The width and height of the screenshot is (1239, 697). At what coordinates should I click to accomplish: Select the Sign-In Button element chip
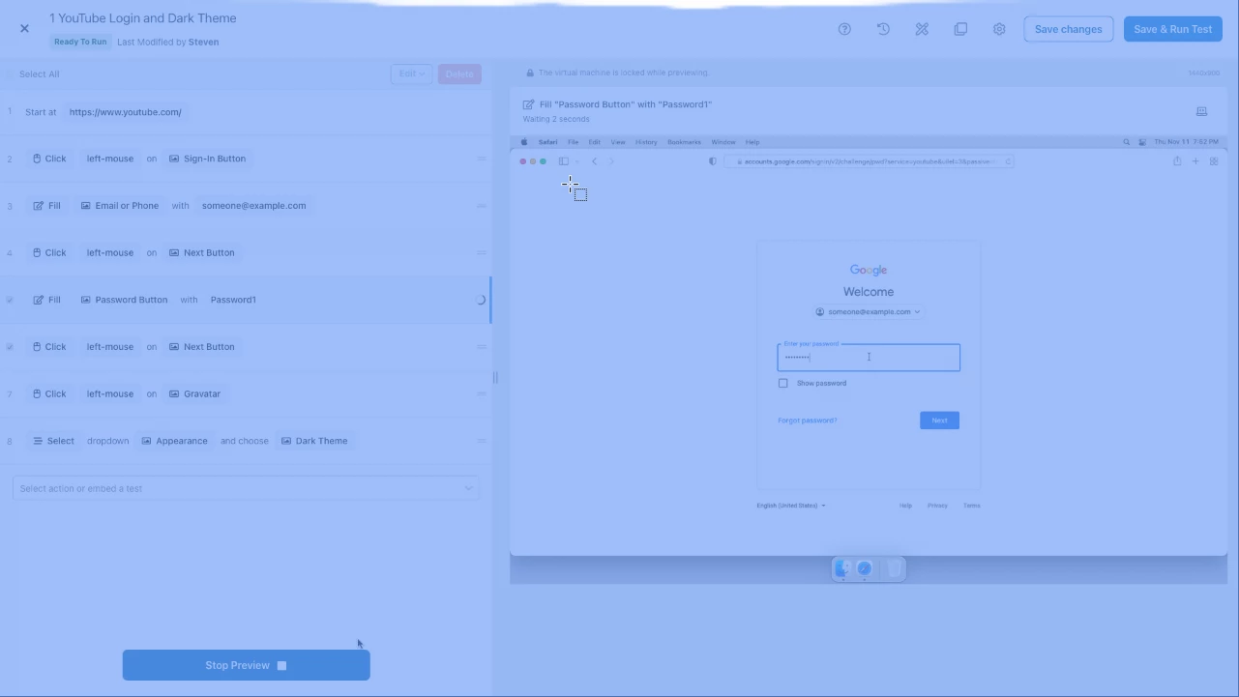(x=207, y=159)
